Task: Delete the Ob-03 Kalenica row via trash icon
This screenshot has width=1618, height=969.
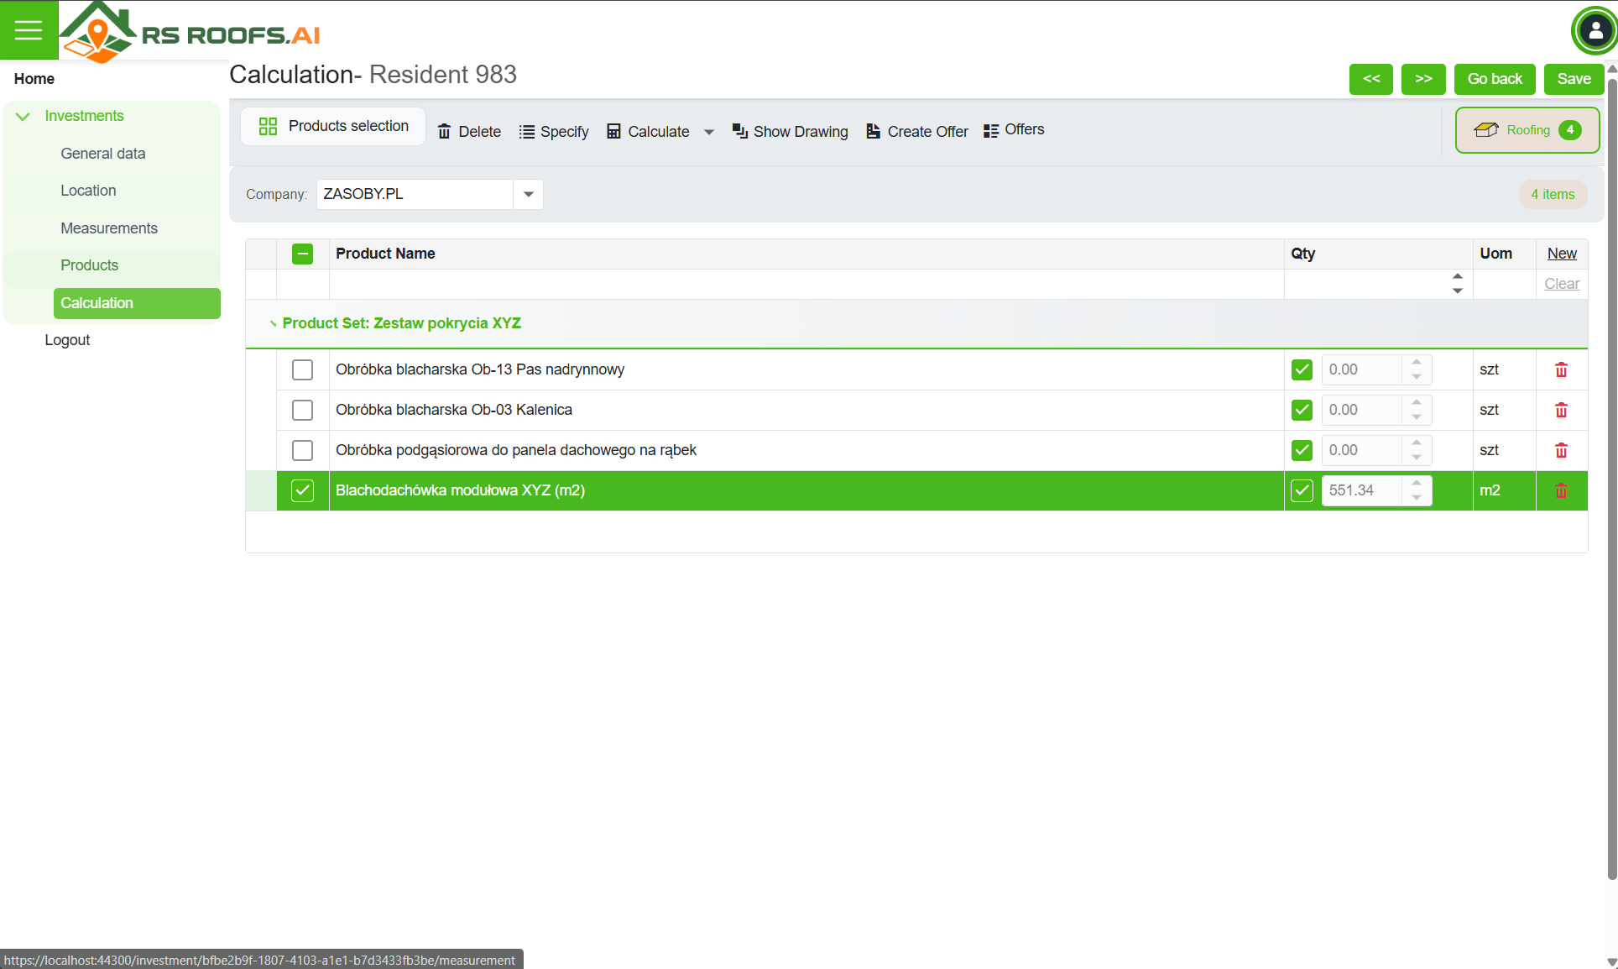Action: (x=1561, y=410)
